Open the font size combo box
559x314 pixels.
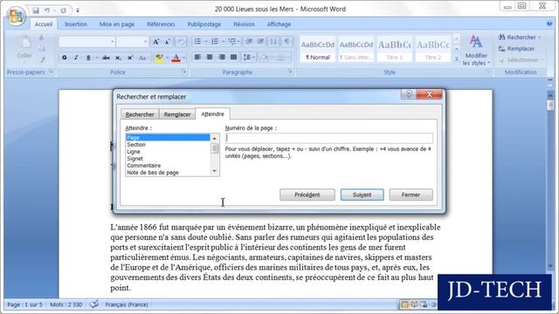[x=132, y=42]
